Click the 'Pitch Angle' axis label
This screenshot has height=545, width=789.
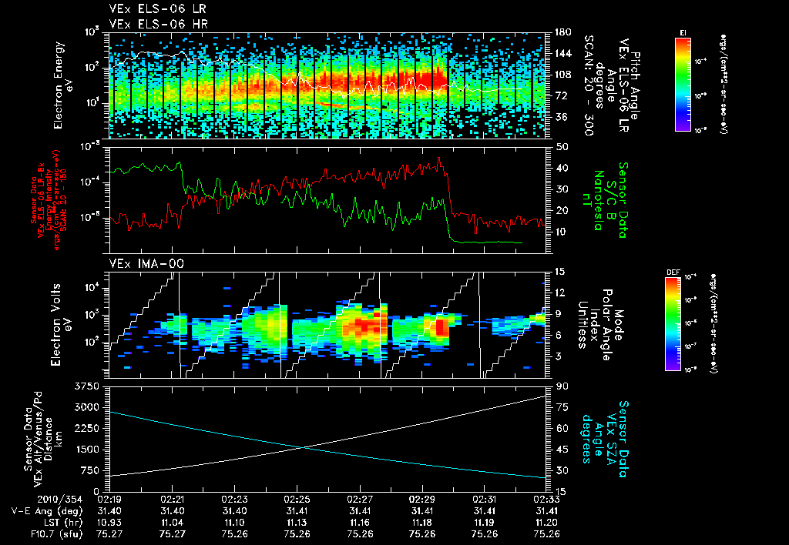click(636, 85)
